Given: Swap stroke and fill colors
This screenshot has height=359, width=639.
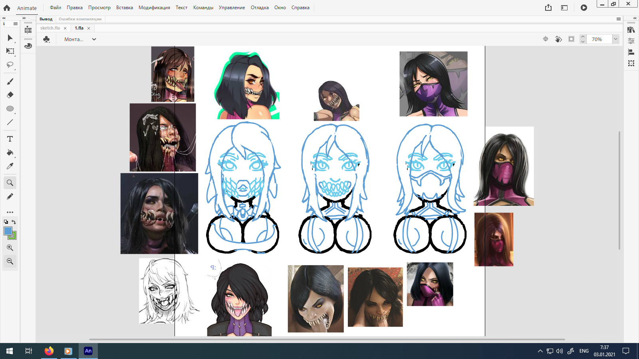Looking at the screenshot, I should 14,222.
